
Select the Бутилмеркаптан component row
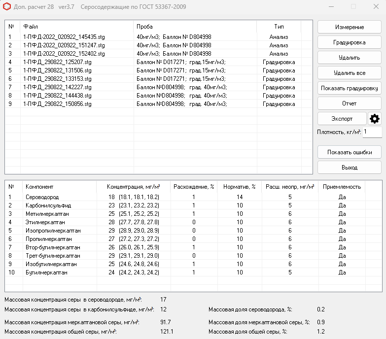tap(45, 272)
